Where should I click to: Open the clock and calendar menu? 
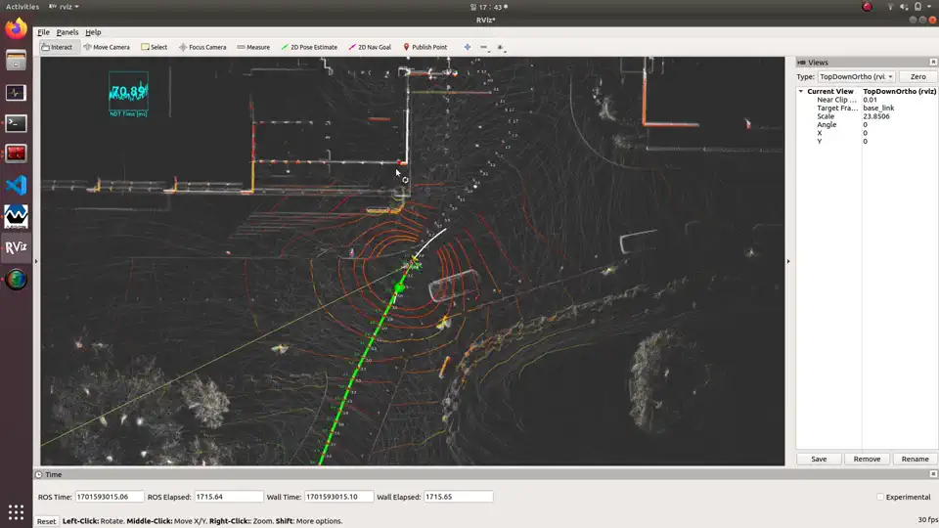[x=489, y=7]
